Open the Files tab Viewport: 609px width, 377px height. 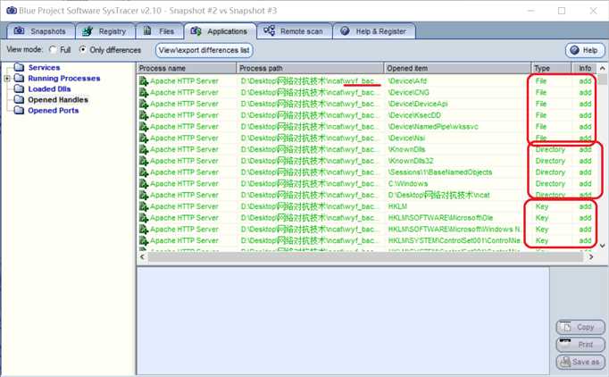click(x=159, y=31)
